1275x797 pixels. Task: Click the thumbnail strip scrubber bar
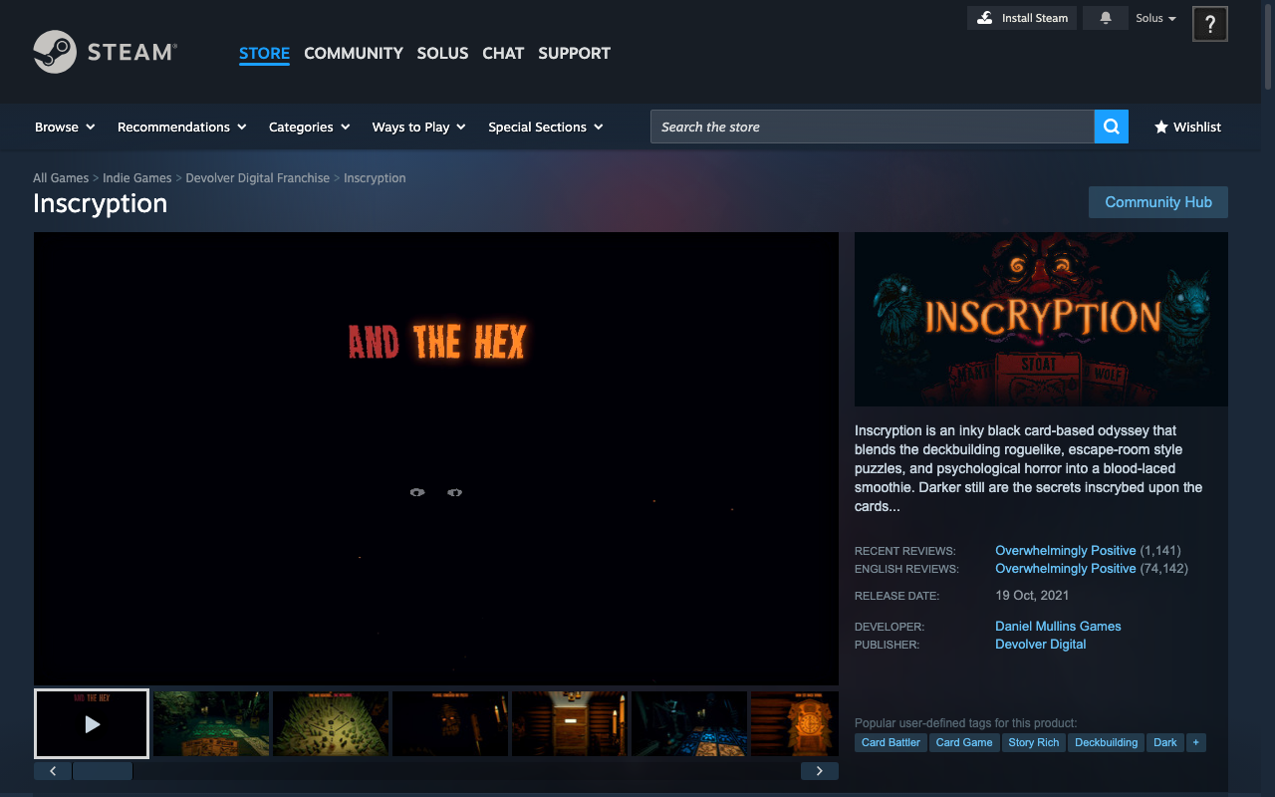pos(103,770)
